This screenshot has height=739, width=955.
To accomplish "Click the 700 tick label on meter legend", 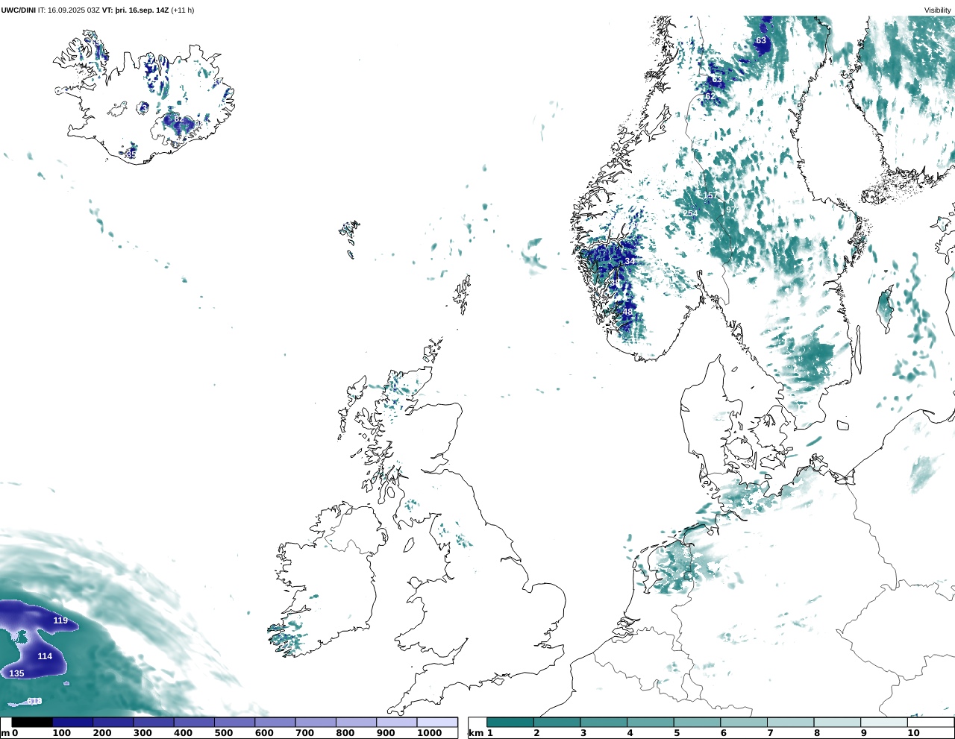I will (x=304, y=733).
